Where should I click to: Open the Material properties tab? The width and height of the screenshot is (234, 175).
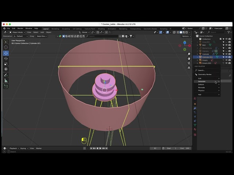pos(195,129)
